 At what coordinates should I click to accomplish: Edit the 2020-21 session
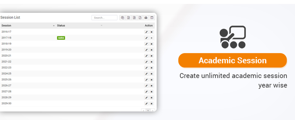(x=147, y=56)
